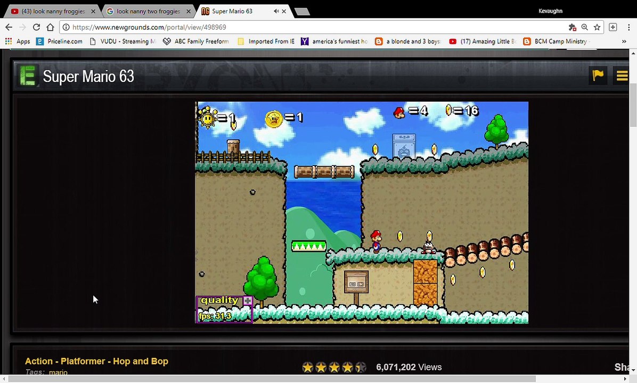Viewport: 637px width, 383px height.
Task: Close the Google search tab
Action: [x=189, y=11]
